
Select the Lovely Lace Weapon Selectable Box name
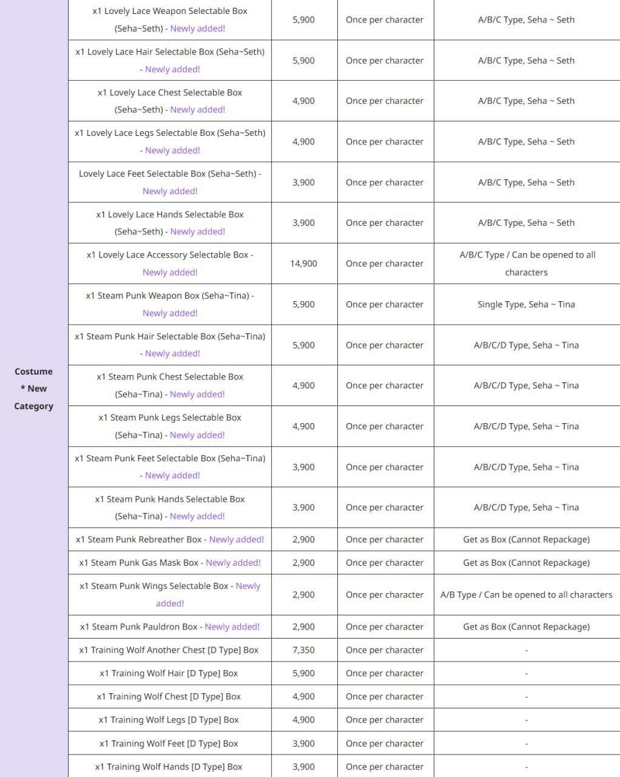[169, 12]
